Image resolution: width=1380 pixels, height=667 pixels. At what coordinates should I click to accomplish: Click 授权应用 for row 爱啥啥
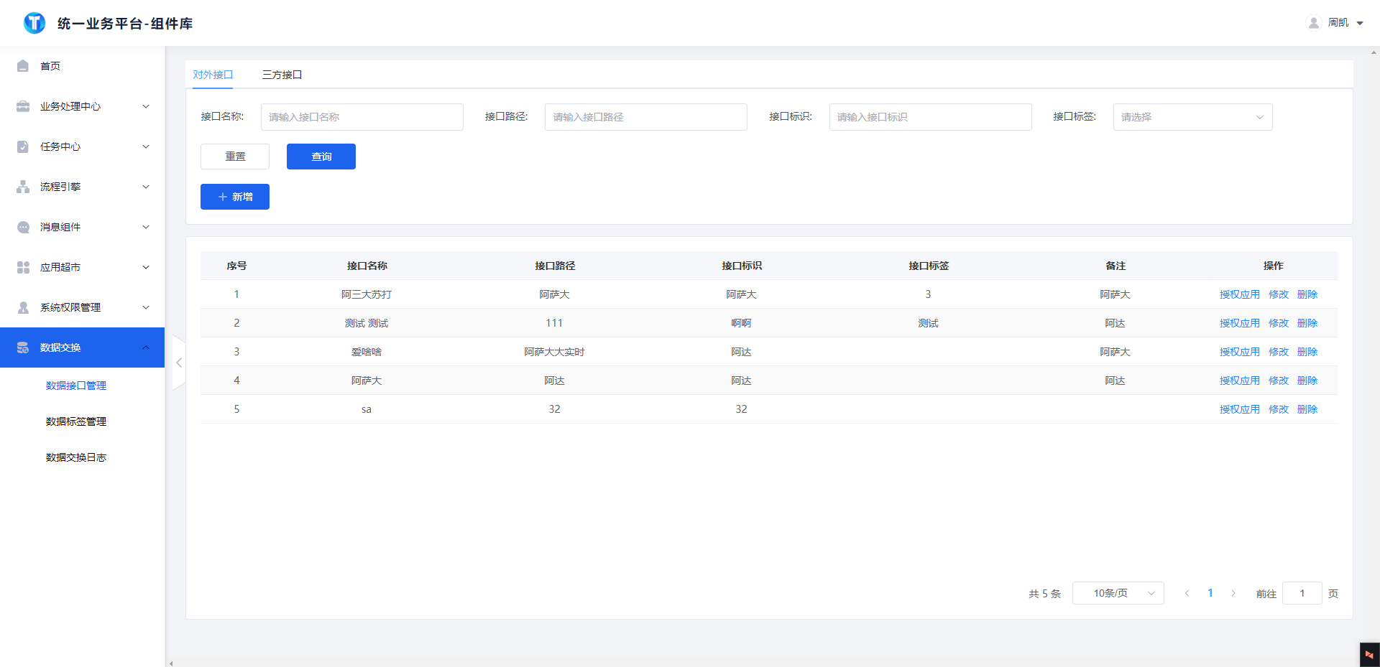pyautogui.click(x=1240, y=352)
